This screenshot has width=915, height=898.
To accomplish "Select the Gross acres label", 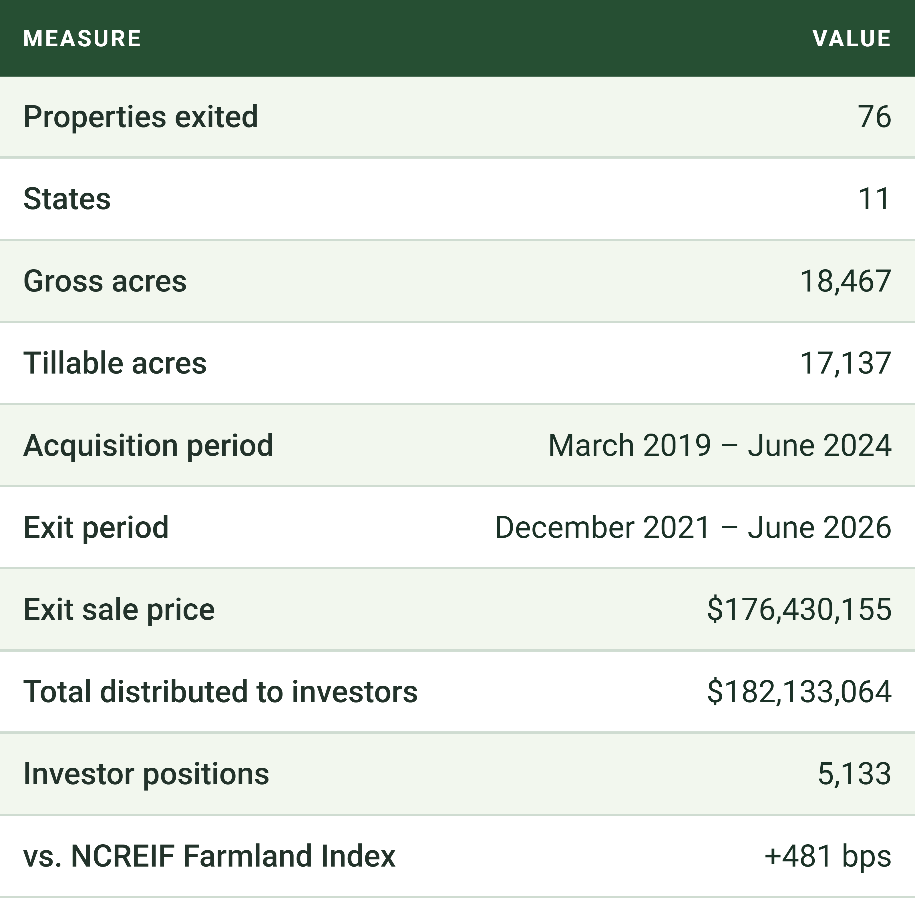I will point(105,282).
